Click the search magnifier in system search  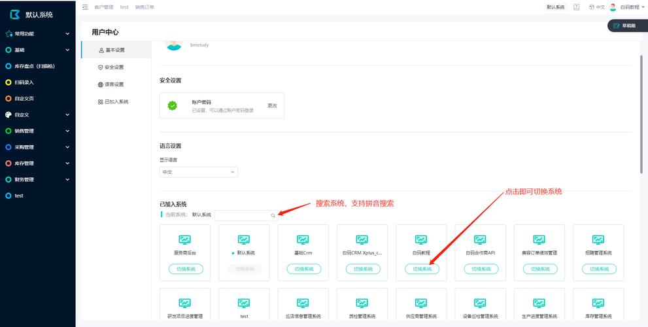(x=273, y=215)
